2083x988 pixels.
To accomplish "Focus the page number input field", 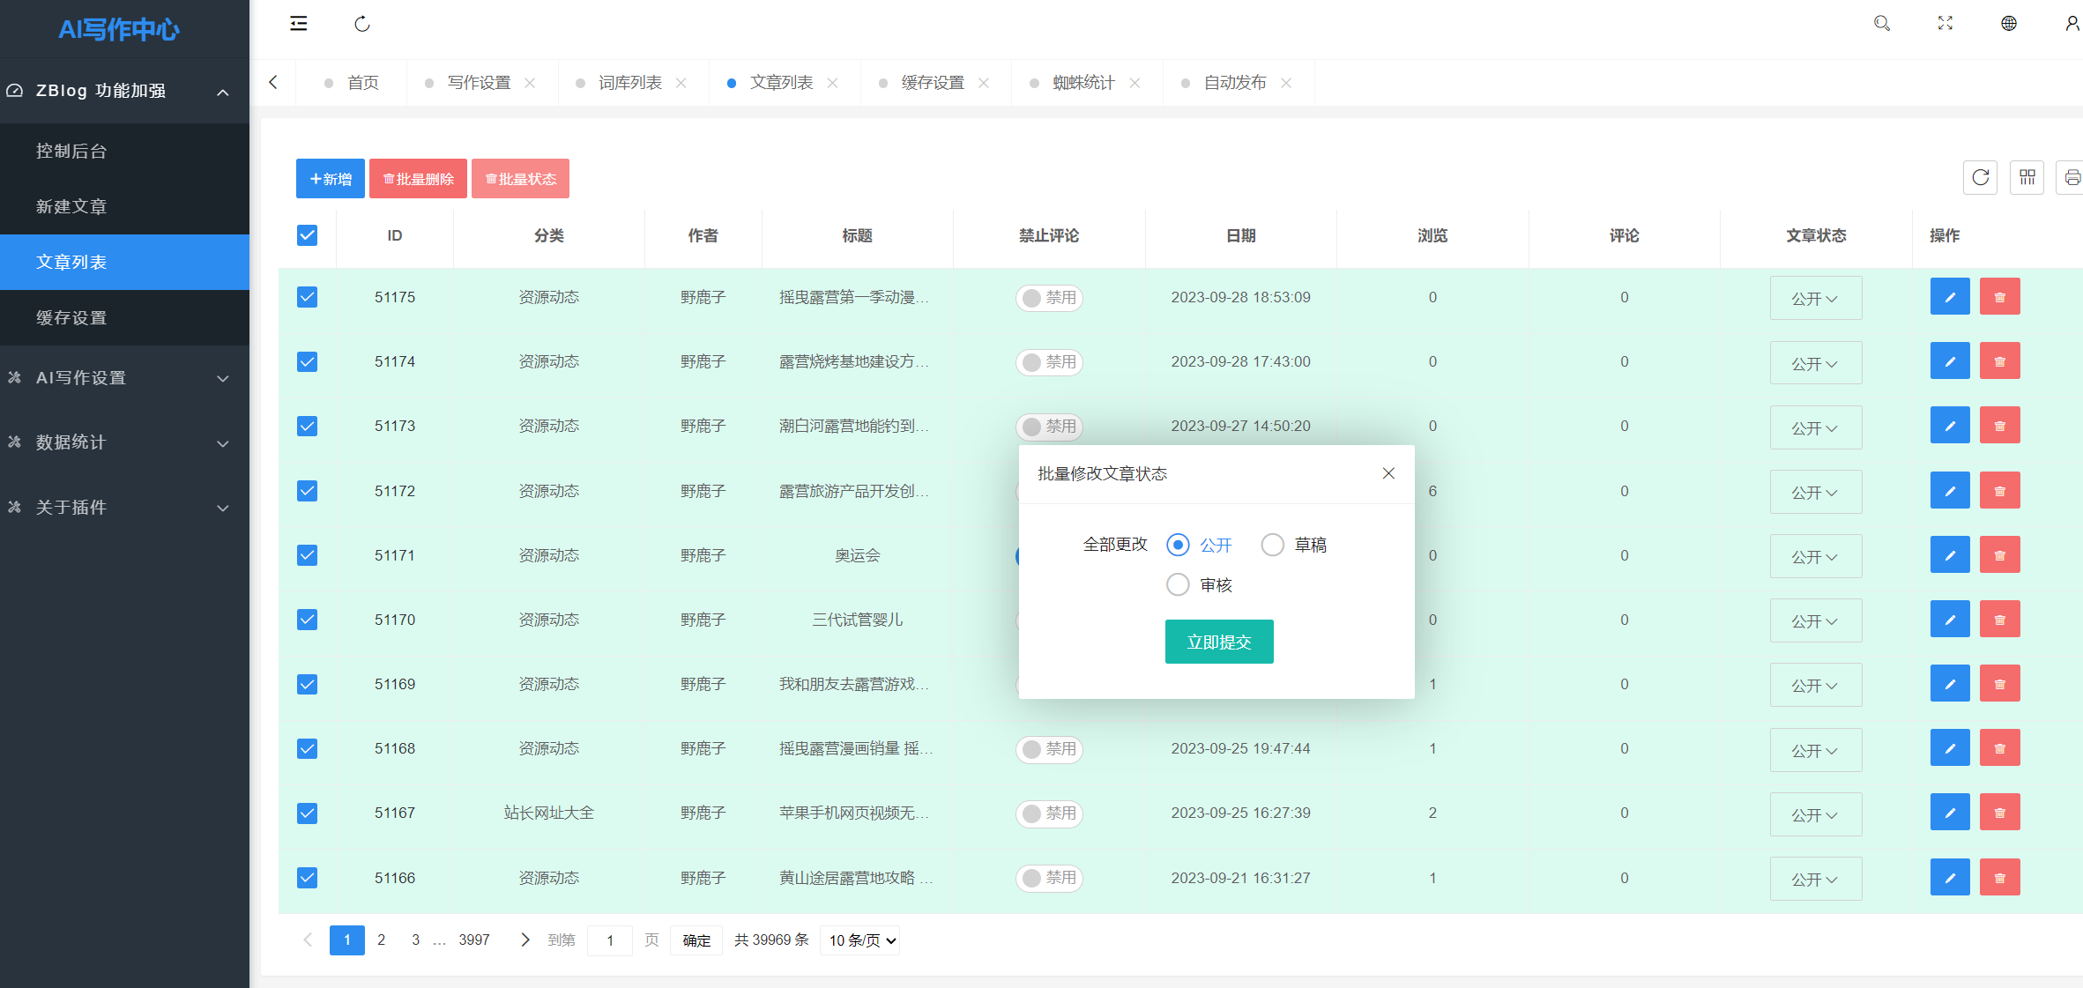I will click(x=610, y=940).
